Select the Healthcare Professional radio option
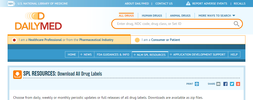 (14, 40)
